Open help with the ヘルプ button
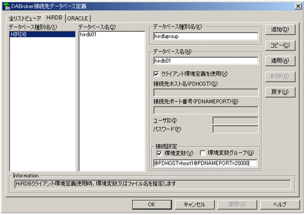 [x=280, y=205]
